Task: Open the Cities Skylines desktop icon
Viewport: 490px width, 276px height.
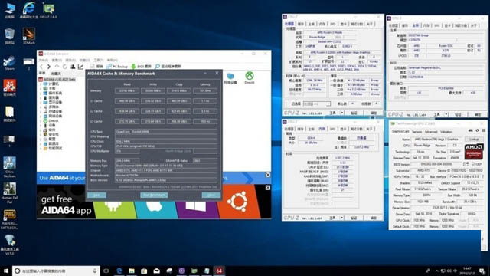Action: 10,167
